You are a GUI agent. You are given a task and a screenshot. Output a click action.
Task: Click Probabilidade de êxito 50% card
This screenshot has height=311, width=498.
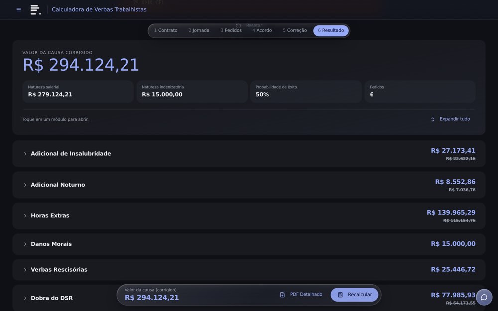[x=306, y=92]
